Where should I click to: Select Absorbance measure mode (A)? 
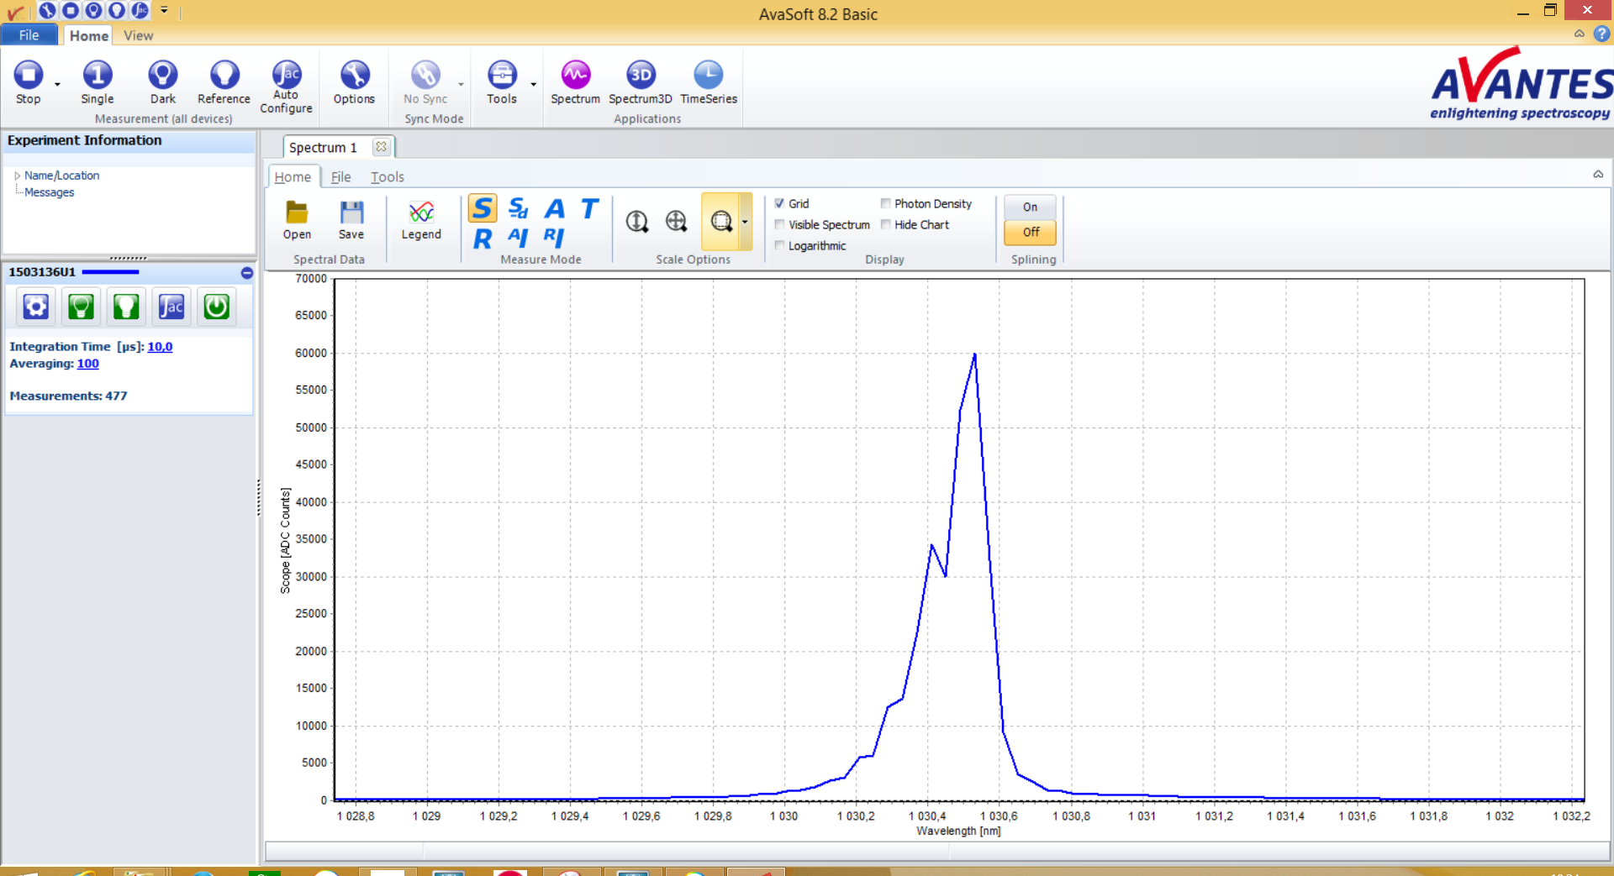tap(555, 208)
